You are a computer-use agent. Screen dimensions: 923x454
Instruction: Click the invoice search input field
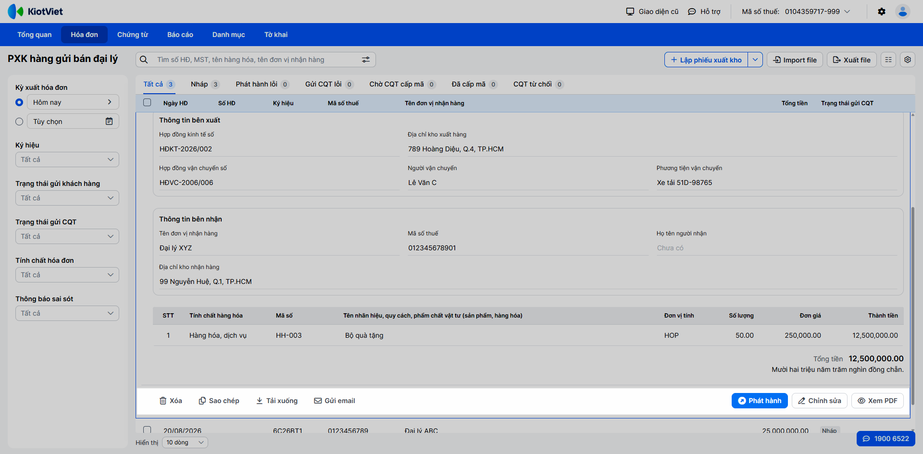256,60
